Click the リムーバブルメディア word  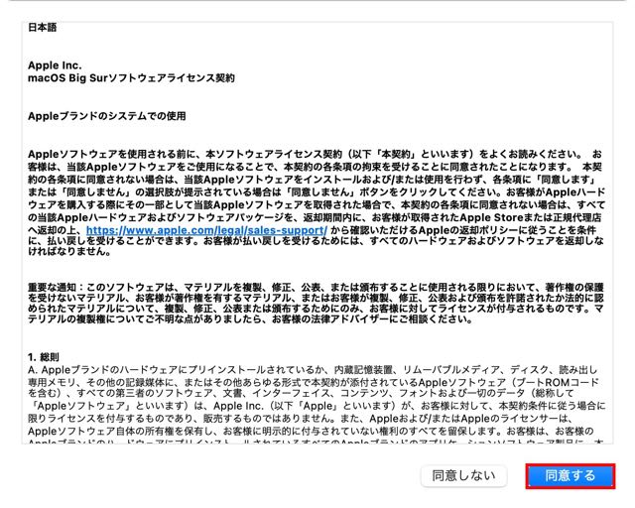(x=451, y=370)
